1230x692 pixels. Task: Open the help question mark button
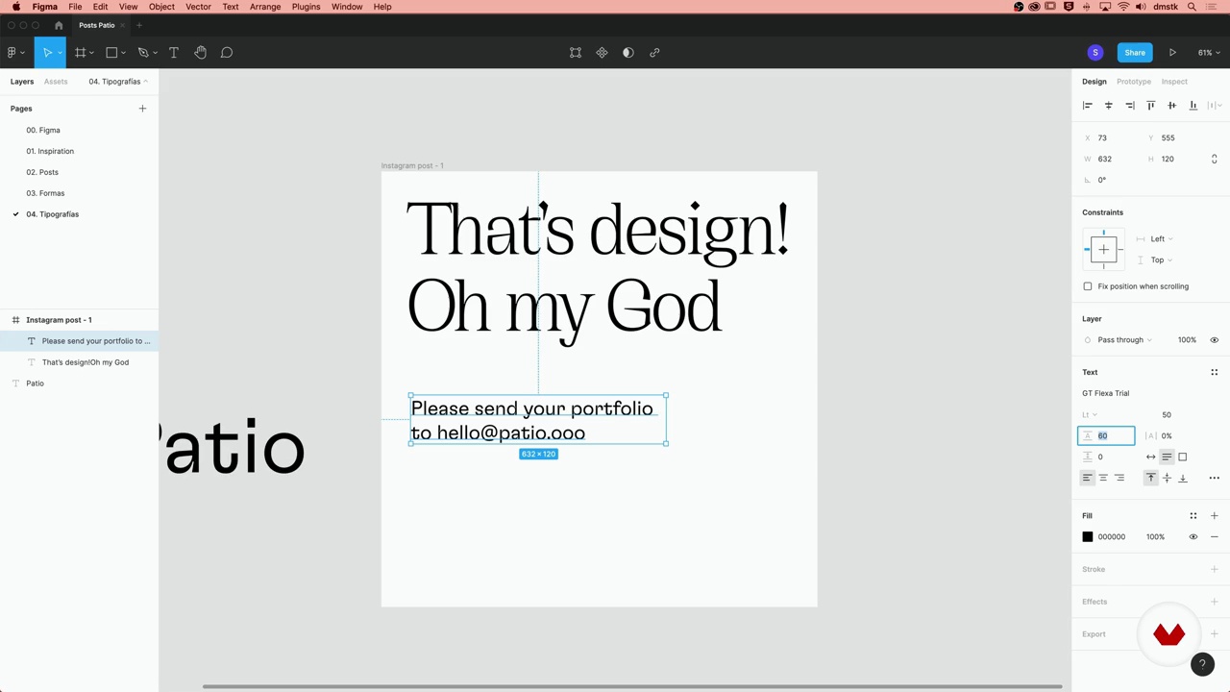1202,664
